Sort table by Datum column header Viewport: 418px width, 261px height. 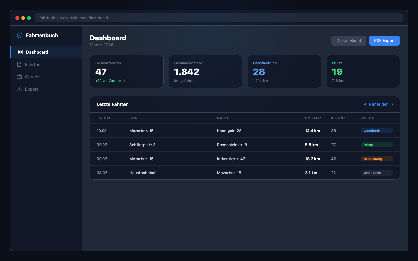point(103,118)
